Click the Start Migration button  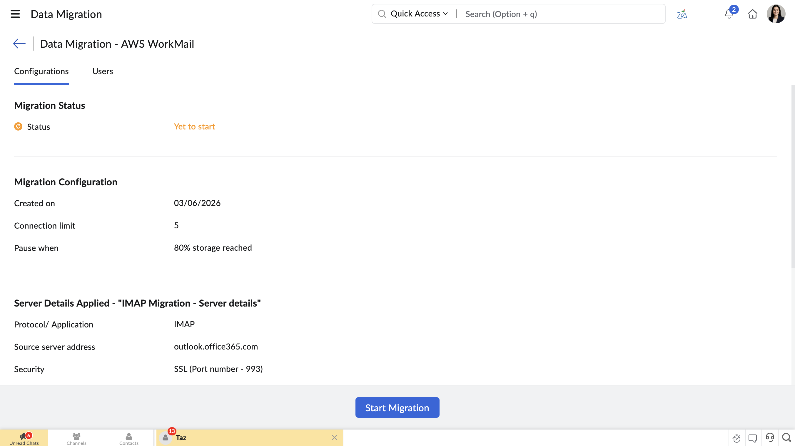pyautogui.click(x=397, y=407)
